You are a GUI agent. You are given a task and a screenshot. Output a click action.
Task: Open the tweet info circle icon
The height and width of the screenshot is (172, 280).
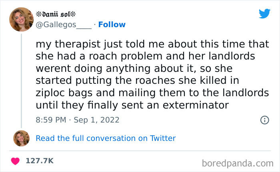(264, 120)
